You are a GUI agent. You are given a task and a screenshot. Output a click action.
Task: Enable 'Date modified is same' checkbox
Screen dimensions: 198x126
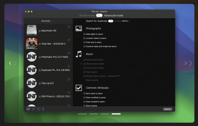click(x=84, y=98)
